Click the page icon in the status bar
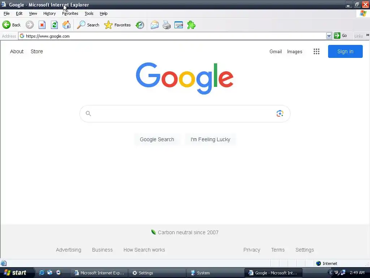Screen dimensions: 370x278 click(x=4, y=263)
